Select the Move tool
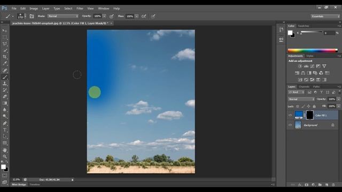Viewport: 342px width, 192px height. click(x=5, y=31)
